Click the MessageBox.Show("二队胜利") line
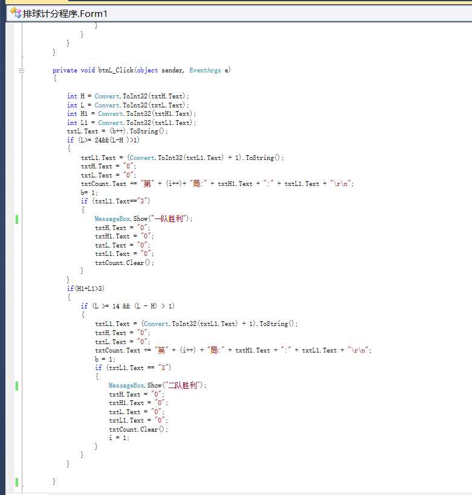Viewport: 472px width, 495px height. pyautogui.click(x=158, y=385)
